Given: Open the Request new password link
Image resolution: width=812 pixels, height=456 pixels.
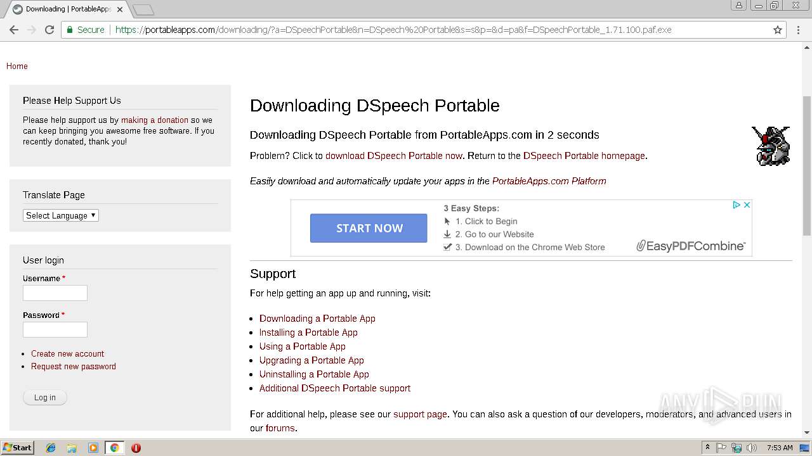Looking at the screenshot, I should 74,366.
